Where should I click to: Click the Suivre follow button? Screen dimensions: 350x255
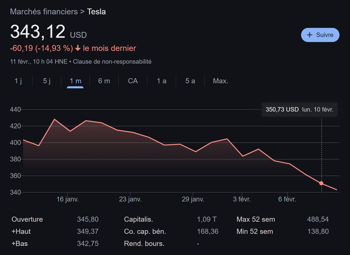coord(320,35)
